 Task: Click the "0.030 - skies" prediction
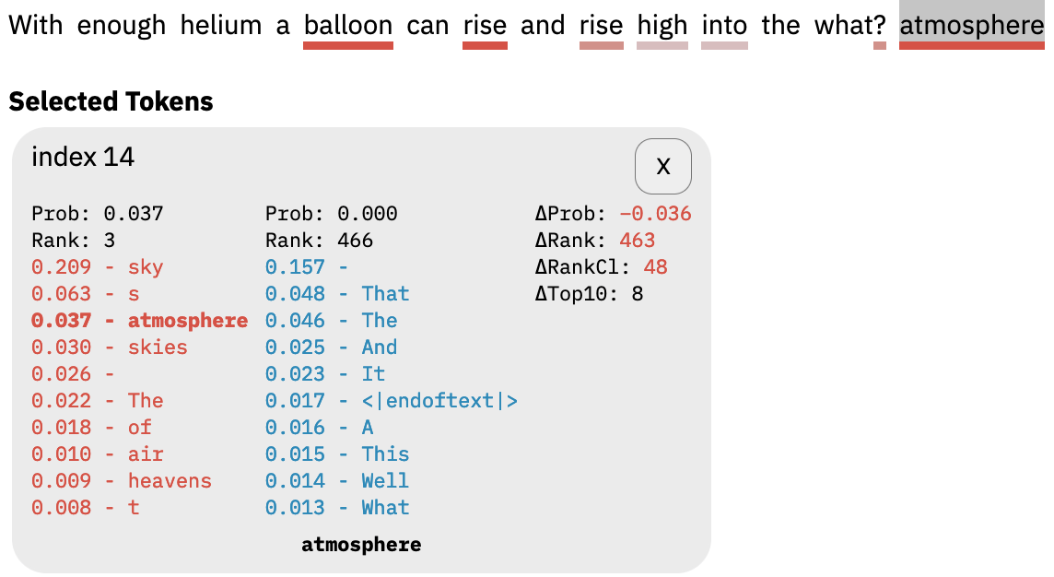[x=109, y=347]
